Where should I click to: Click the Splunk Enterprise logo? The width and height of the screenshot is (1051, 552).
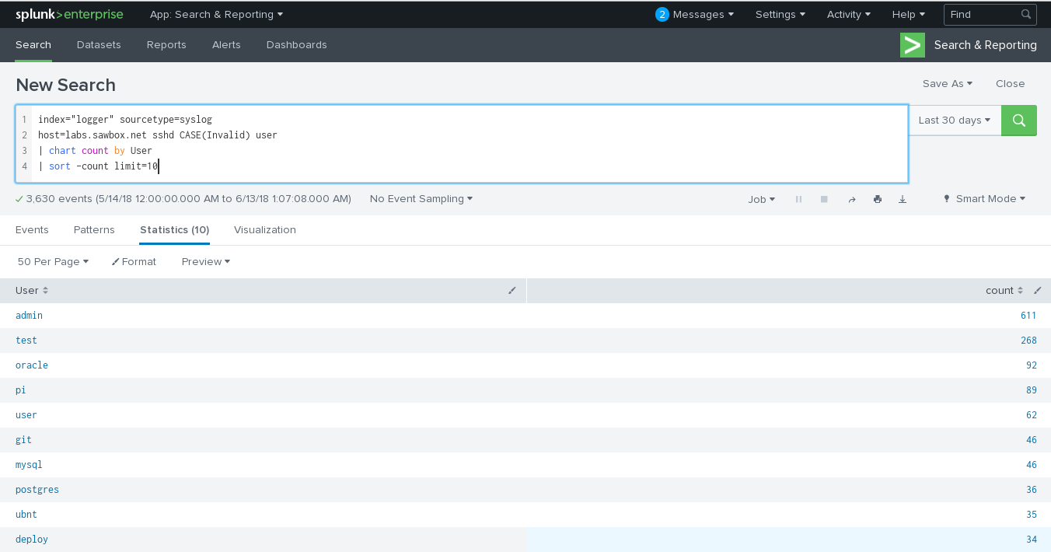pyautogui.click(x=69, y=15)
